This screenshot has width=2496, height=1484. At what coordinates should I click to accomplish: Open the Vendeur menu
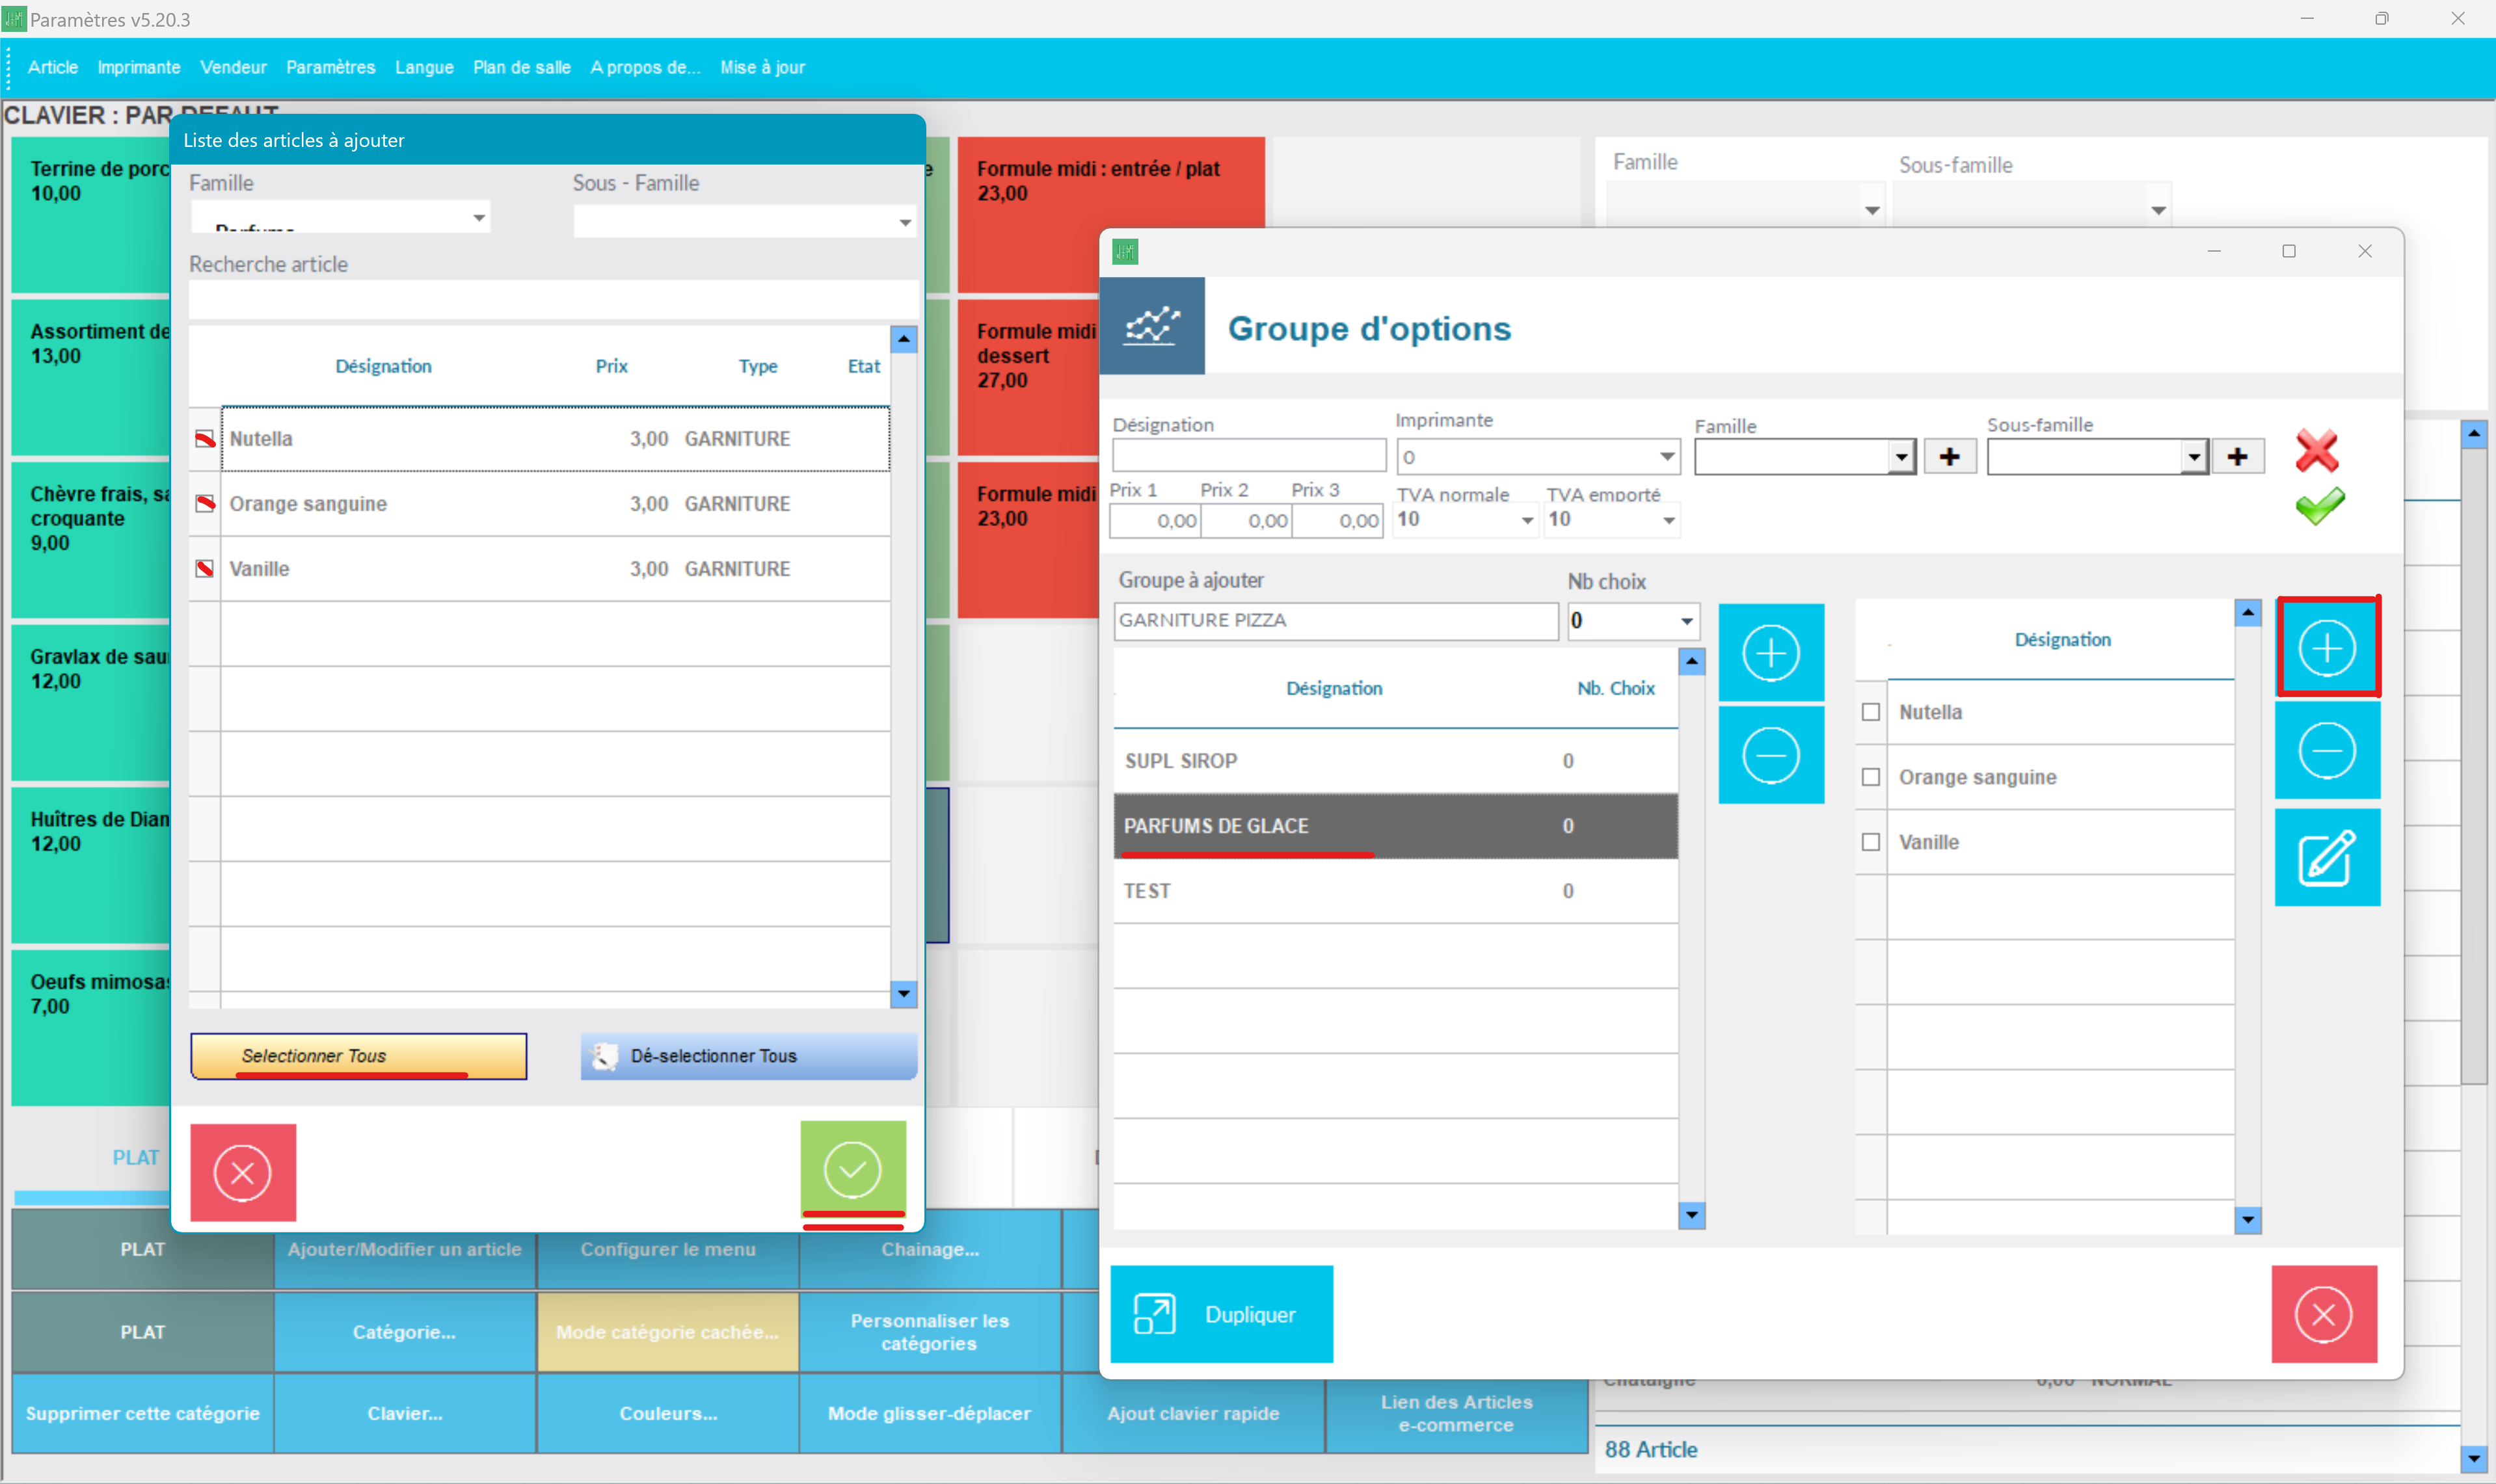point(233,67)
